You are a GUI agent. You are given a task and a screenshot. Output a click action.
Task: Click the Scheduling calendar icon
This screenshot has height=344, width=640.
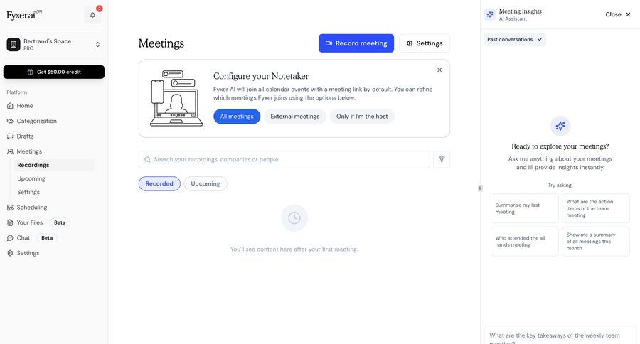coord(10,208)
